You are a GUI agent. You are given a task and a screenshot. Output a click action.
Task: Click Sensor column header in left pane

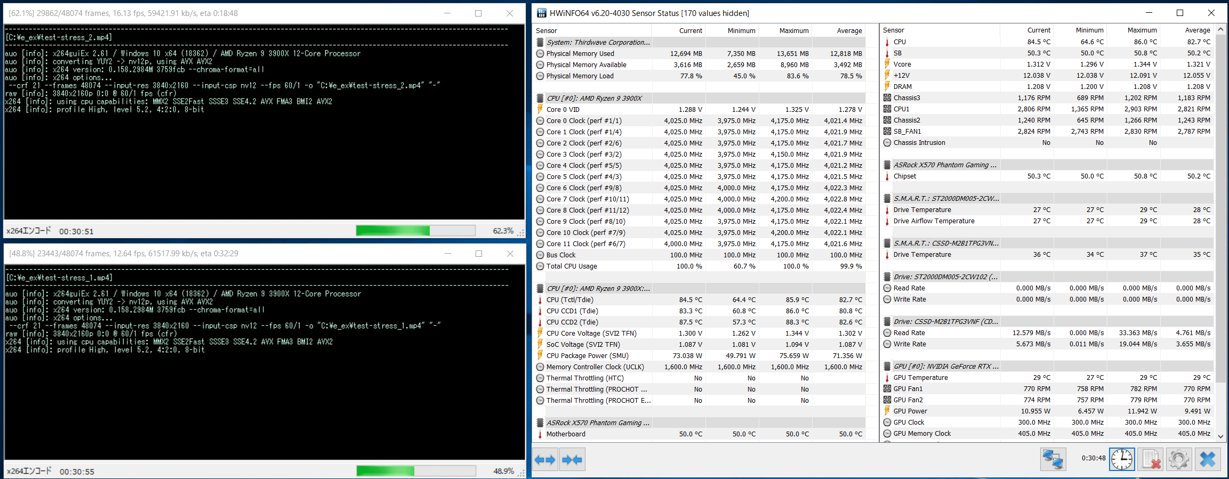pos(592,30)
